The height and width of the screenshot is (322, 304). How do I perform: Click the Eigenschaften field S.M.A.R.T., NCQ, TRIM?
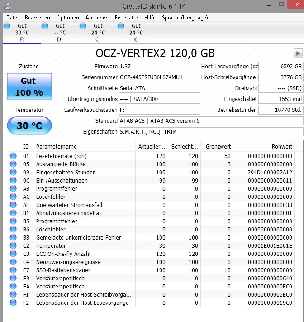211,132
